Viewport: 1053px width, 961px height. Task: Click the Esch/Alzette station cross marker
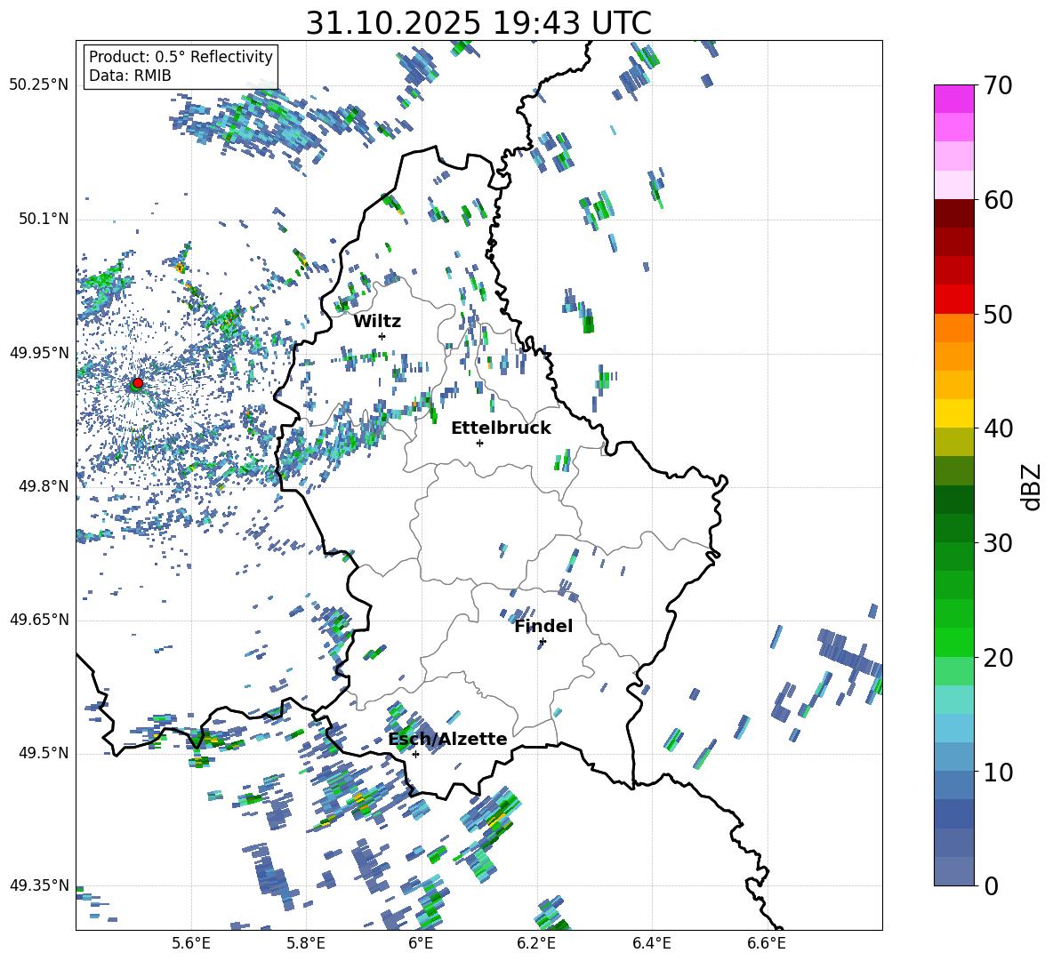[415, 754]
